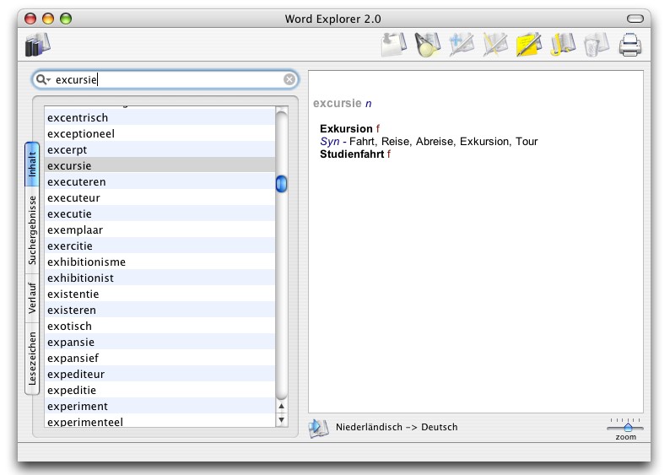Click the scrollbar up arrow
Screen dimensions: 670x475
281,406
